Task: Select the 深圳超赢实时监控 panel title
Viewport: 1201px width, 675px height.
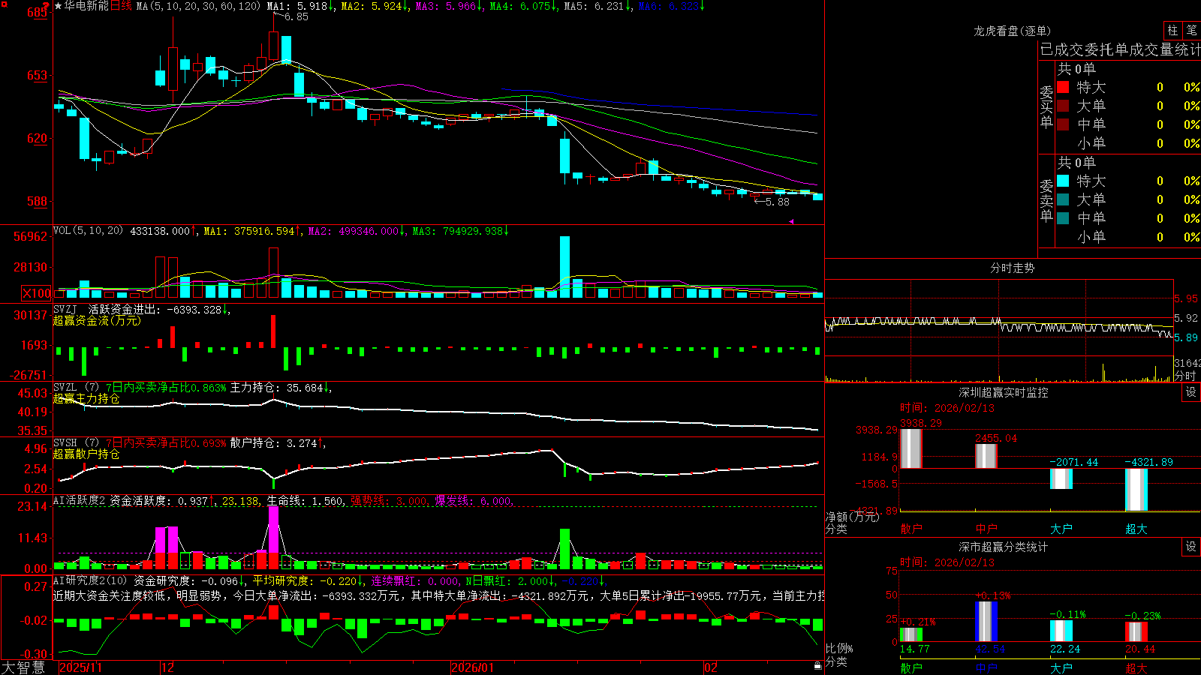Action: 1003,392
